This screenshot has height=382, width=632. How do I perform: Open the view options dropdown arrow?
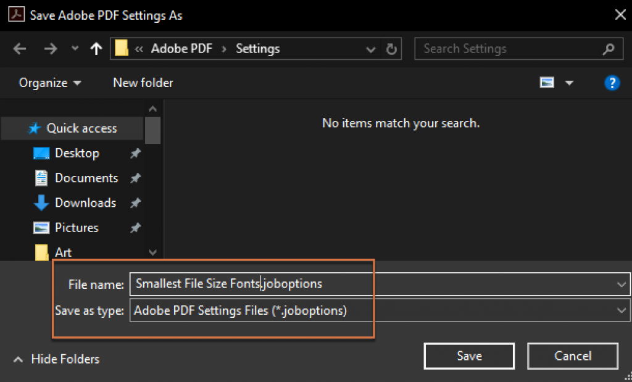click(569, 83)
